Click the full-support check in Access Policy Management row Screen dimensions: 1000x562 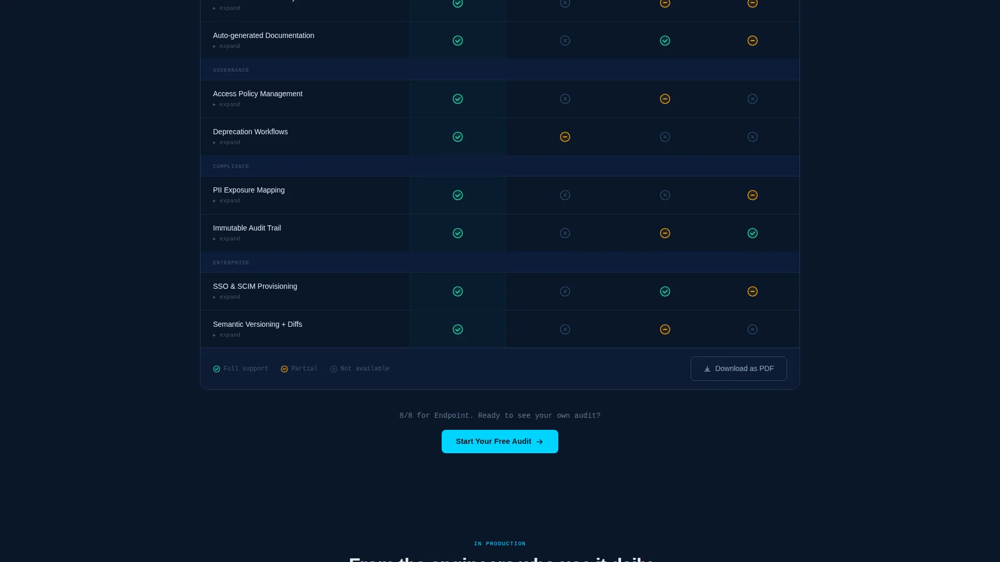pos(458,99)
